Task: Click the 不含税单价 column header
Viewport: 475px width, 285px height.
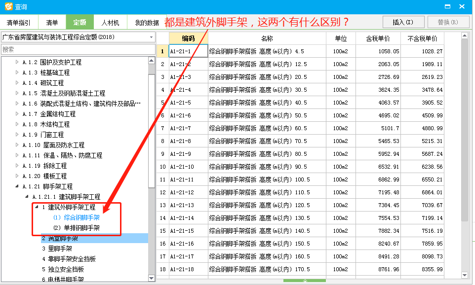Action: pyautogui.click(x=422, y=38)
